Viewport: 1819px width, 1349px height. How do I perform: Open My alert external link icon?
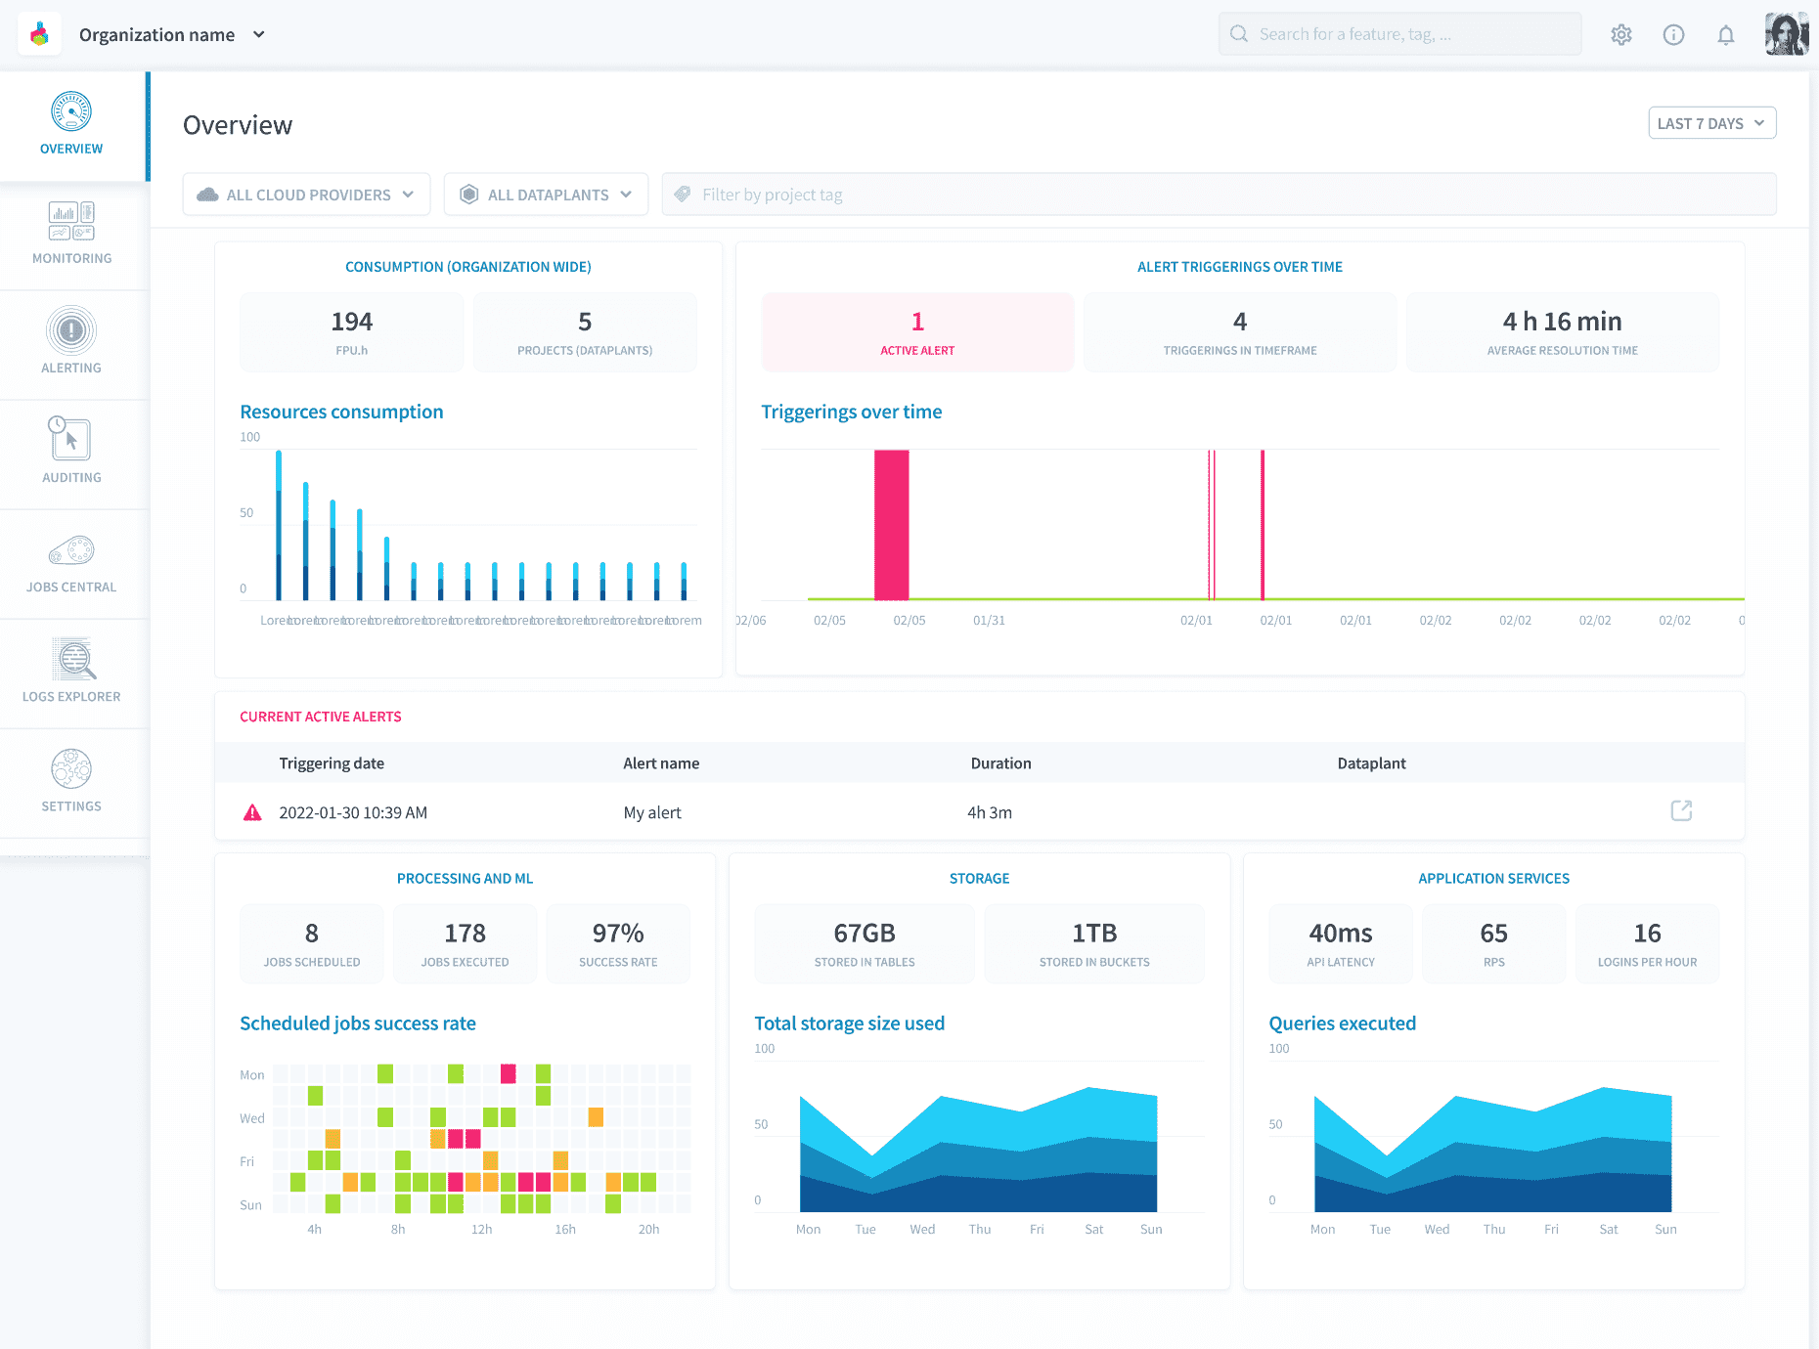click(1681, 810)
